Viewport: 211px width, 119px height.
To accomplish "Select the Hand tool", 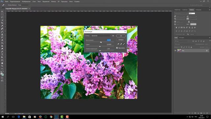I will coord(2,63).
